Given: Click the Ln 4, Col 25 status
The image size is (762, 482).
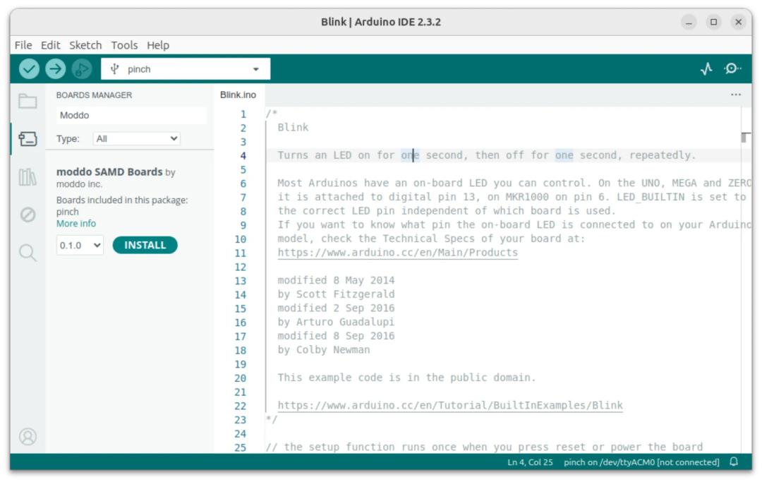Looking at the screenshot, I should pyautogui.click(x=530, y=462).
